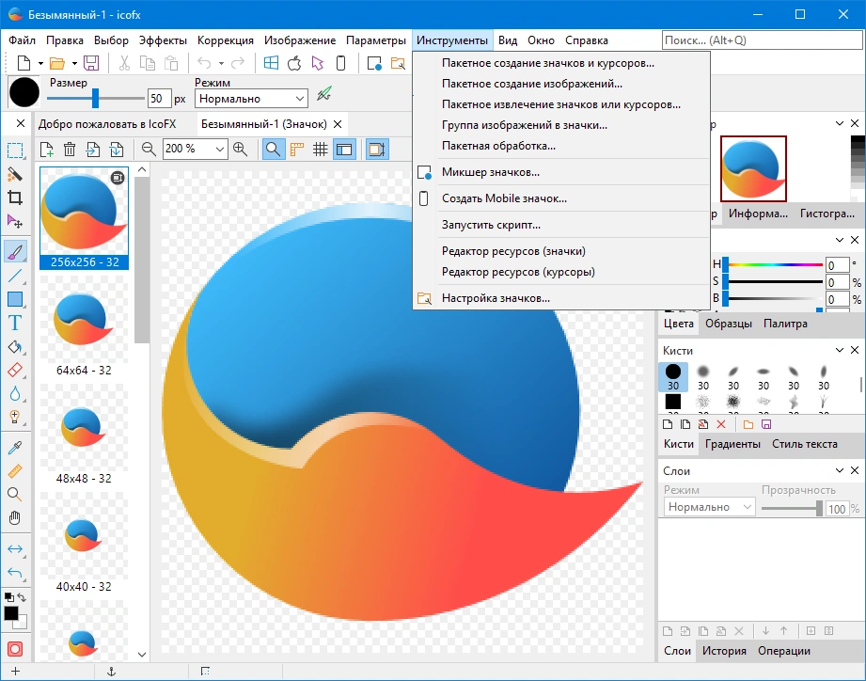
Task: Adjust the brush Размер slider
Action: (x=96, y=99)
